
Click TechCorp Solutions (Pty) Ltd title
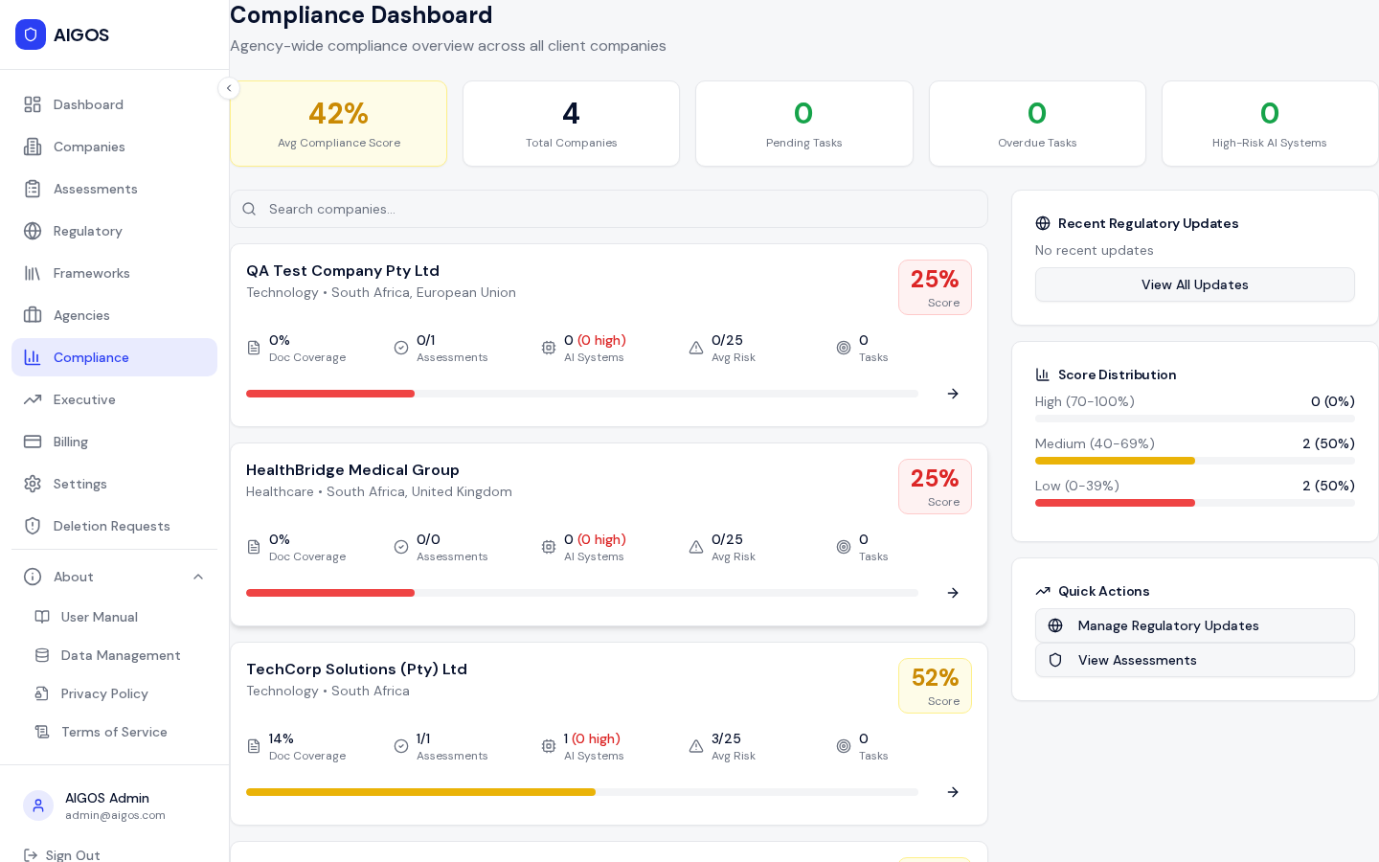[x=356, y=669]
